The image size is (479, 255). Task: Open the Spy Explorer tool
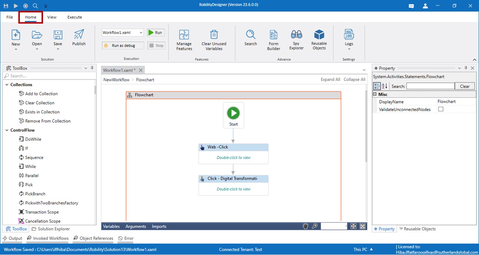(296, 35)
